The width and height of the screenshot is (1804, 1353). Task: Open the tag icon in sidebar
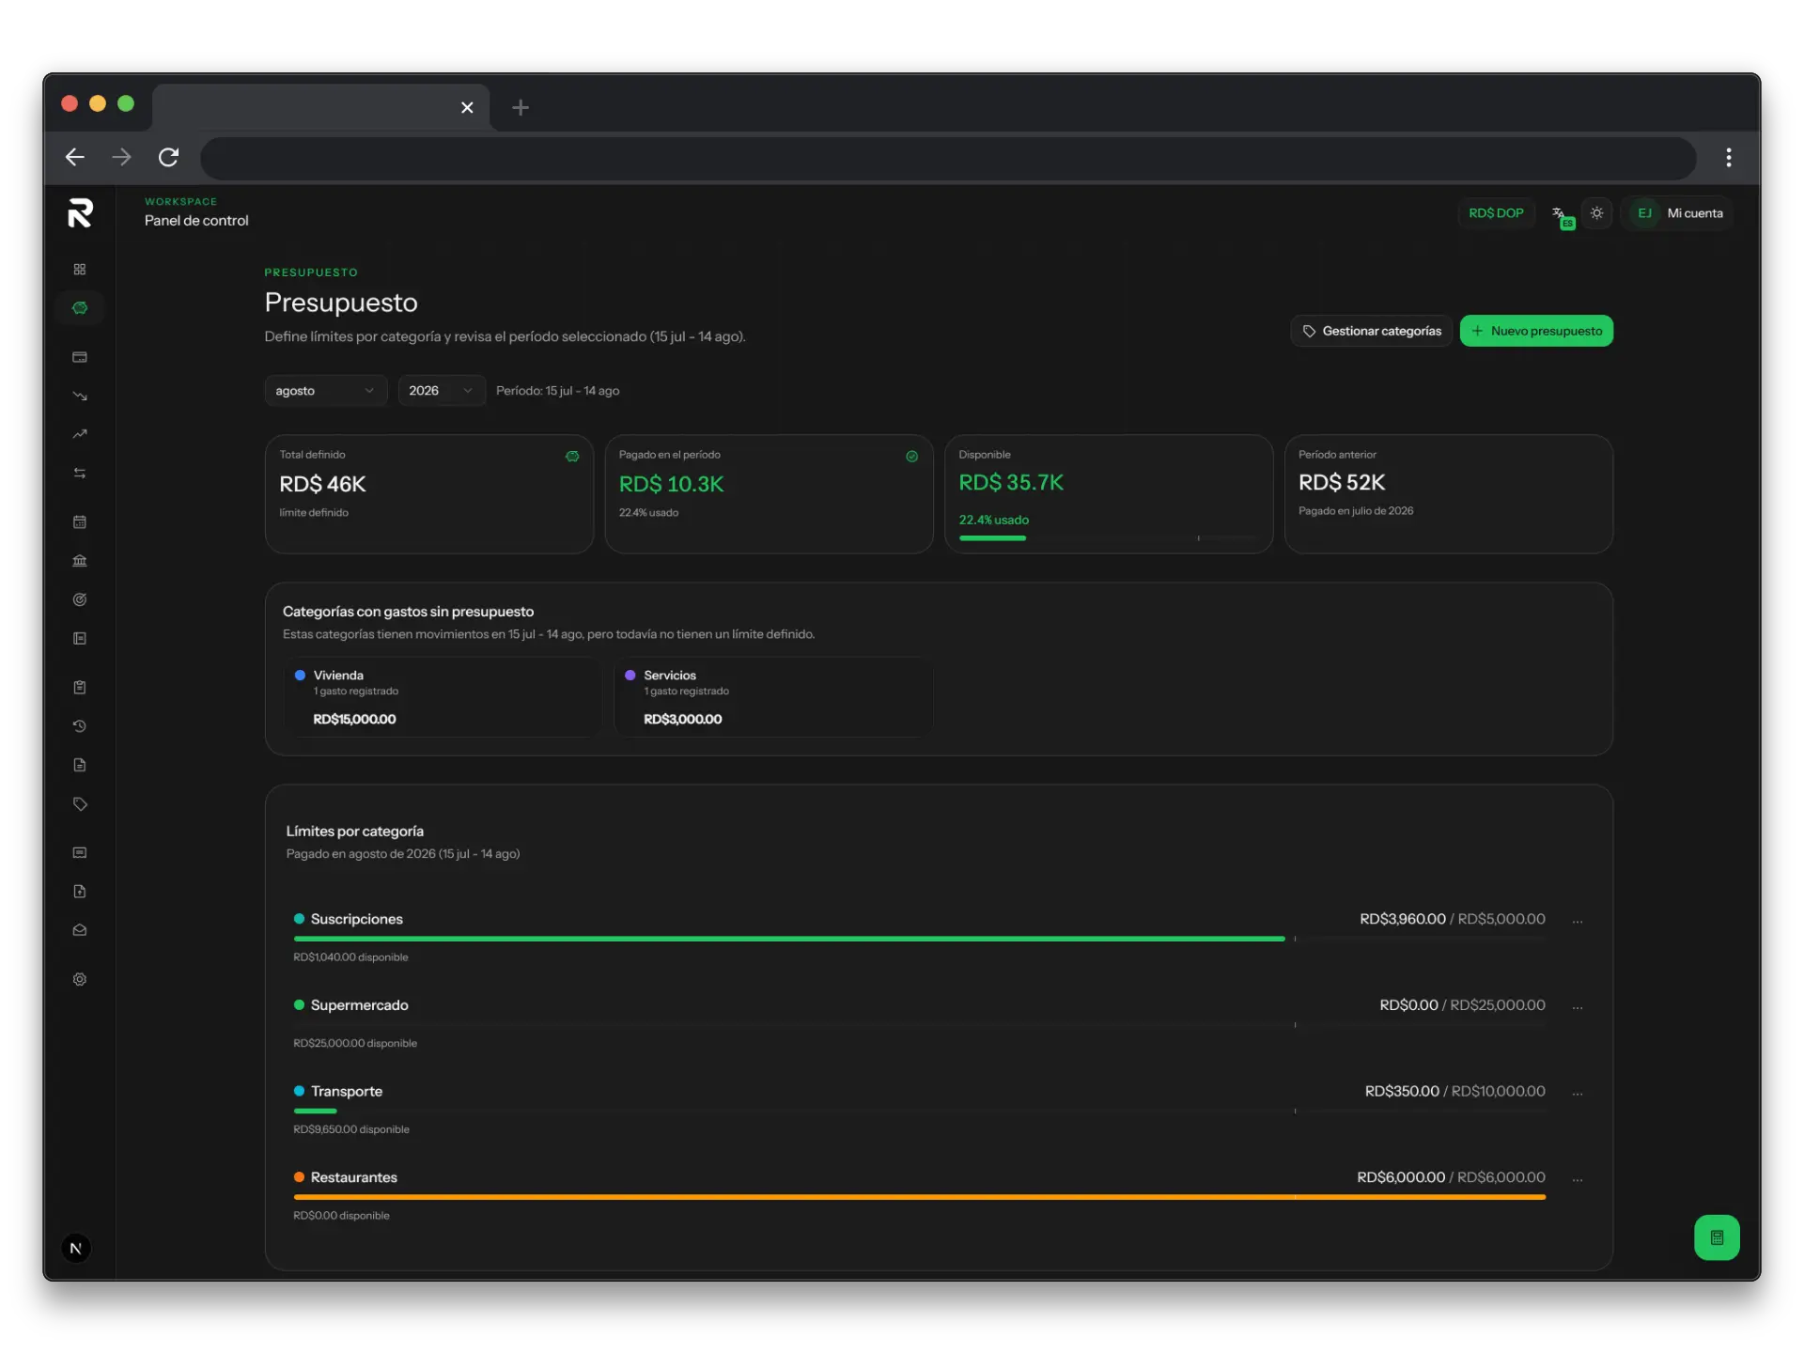coord(80,804)
